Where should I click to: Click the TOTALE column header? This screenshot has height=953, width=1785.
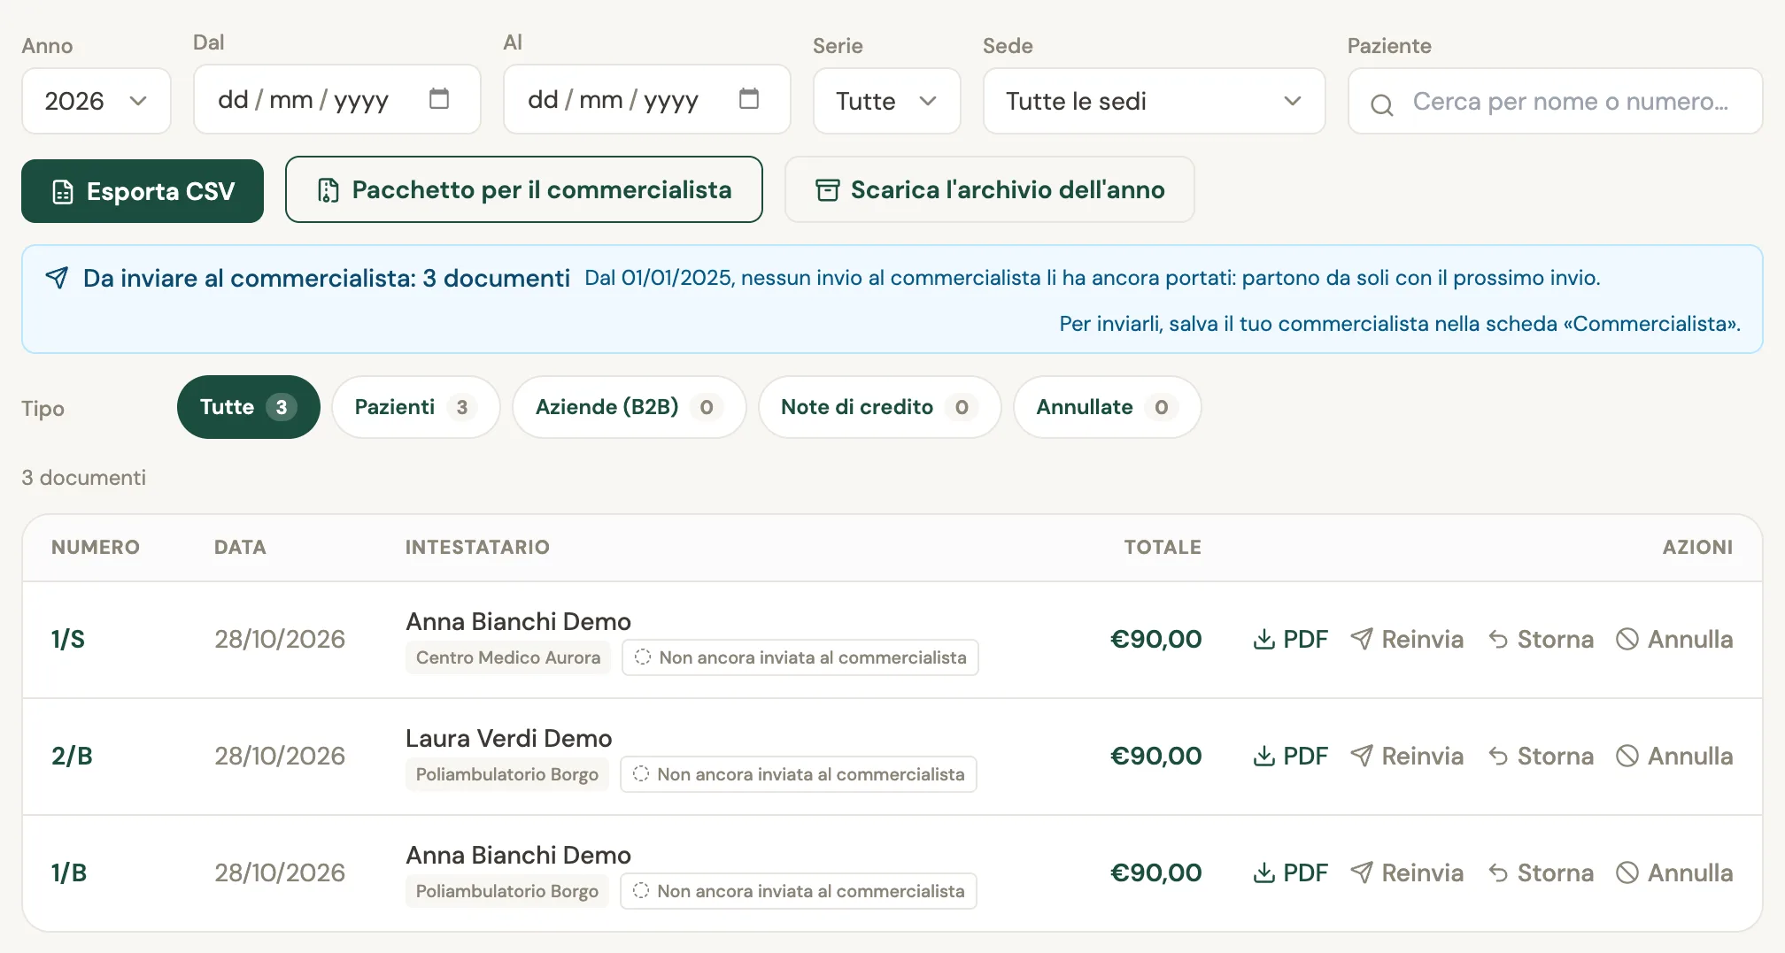(x=1163, y=547)
